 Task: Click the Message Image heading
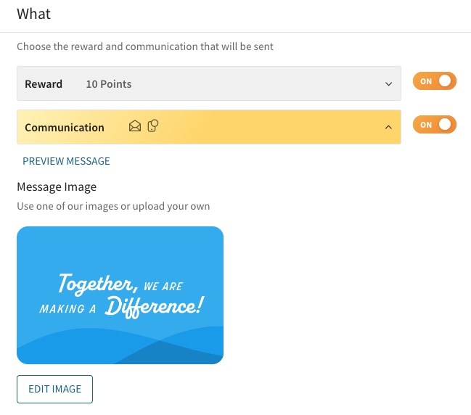coord(57,186)
